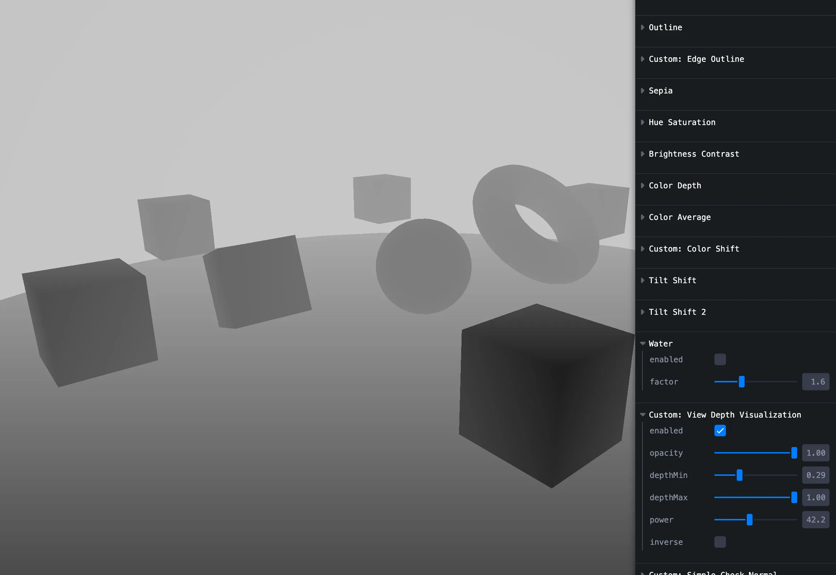Open the Brightness Contrast controls
Screen dimensions: 836x575
point(694,154)
